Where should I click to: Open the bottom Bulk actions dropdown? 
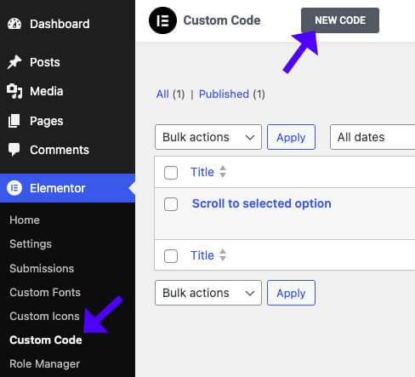208,293
